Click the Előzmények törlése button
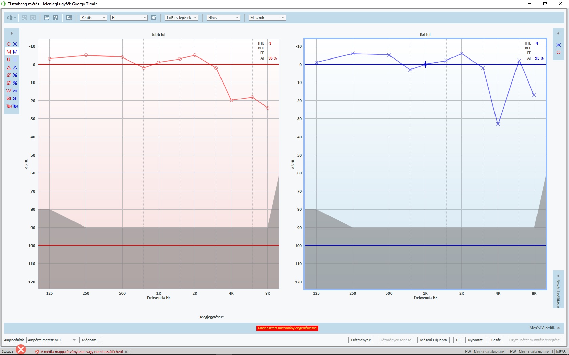The width and height of the screenshot is (569, 355). point(395,340)
